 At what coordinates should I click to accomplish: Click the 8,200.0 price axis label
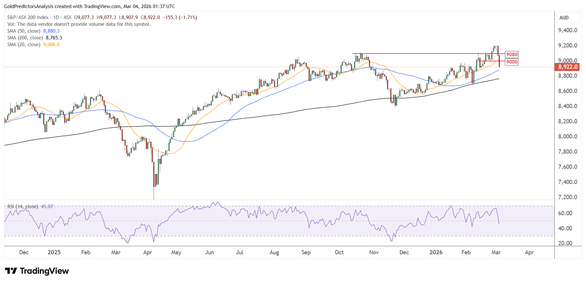(x=568, y=121)
